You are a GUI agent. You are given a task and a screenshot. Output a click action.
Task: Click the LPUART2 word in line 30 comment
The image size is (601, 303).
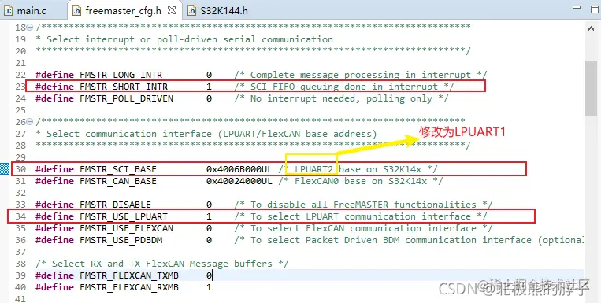313,169
